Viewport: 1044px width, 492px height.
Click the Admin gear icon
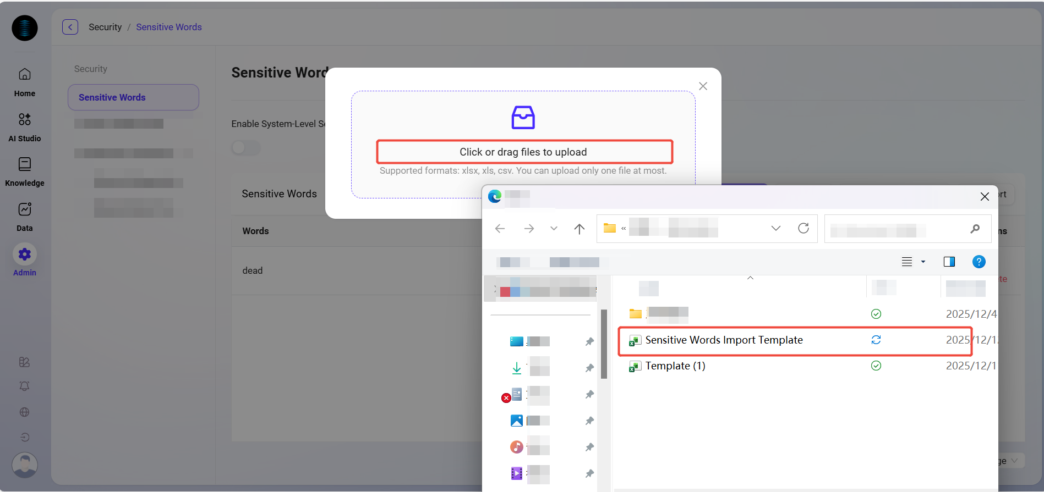[25, 255]
